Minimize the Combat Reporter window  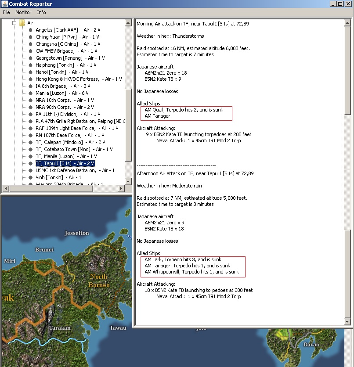(x=333, y=4)
